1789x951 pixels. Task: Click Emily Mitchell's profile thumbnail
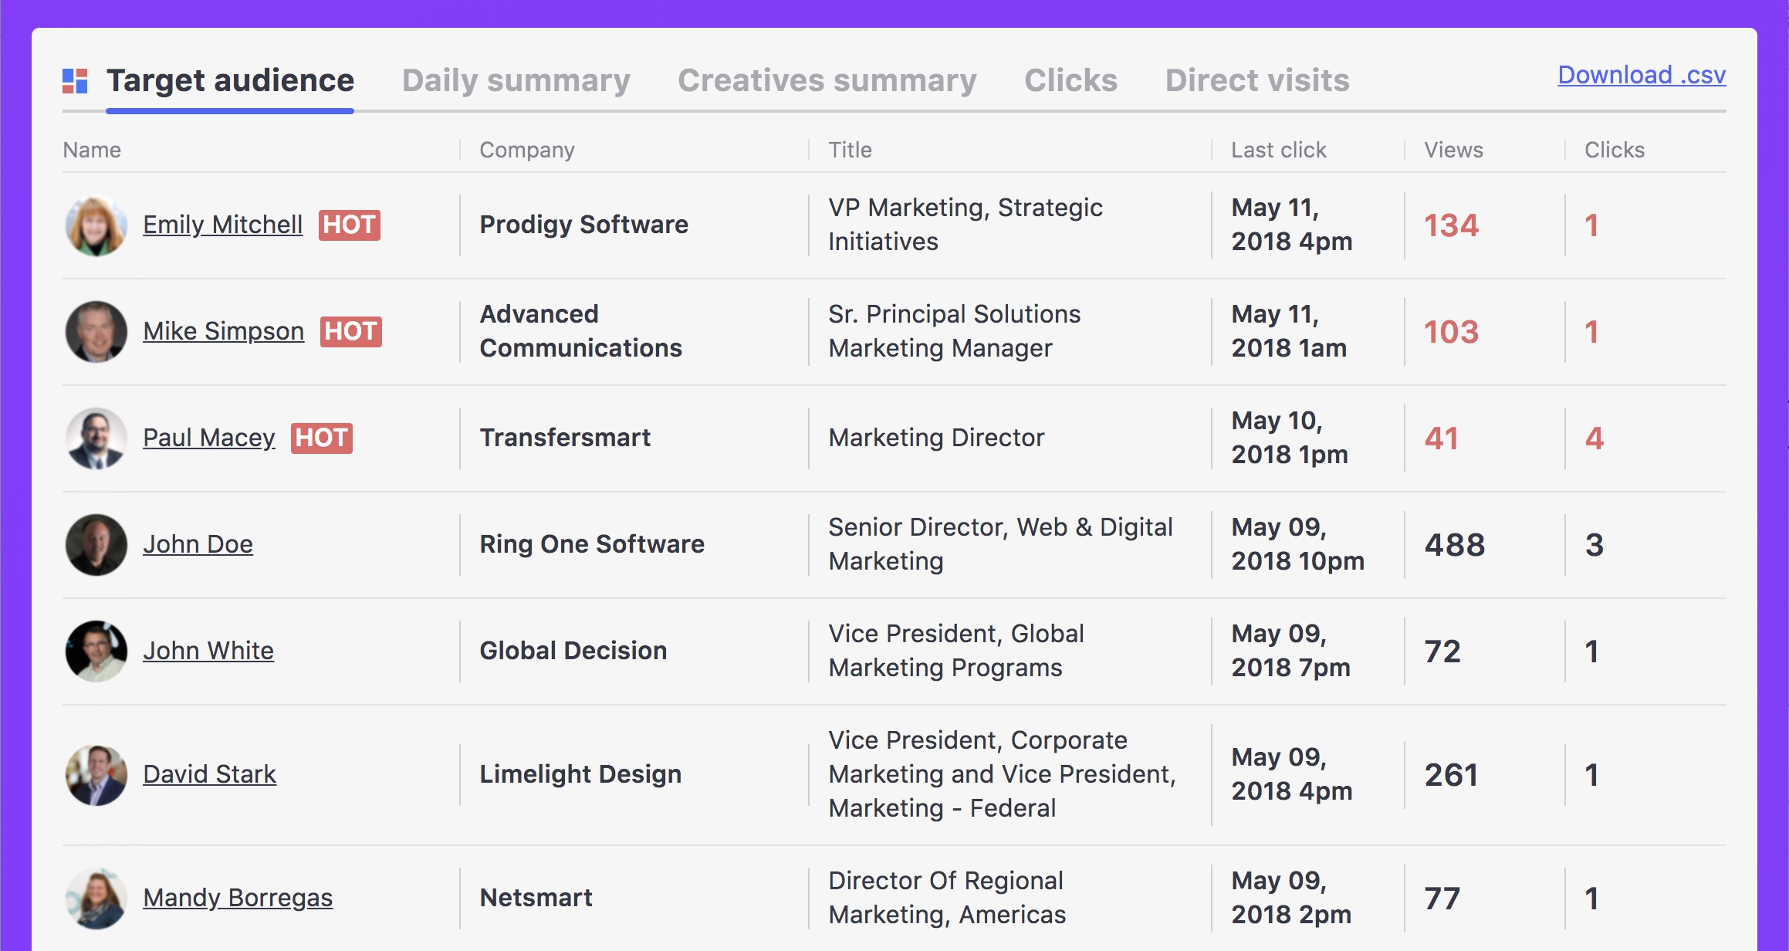[x=95, y=225]
